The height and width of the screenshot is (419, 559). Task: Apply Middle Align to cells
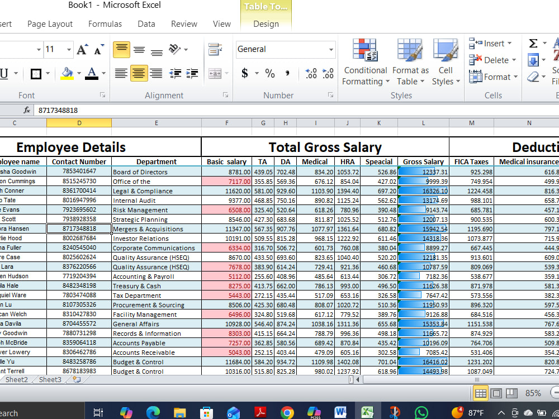coord(139,50)
